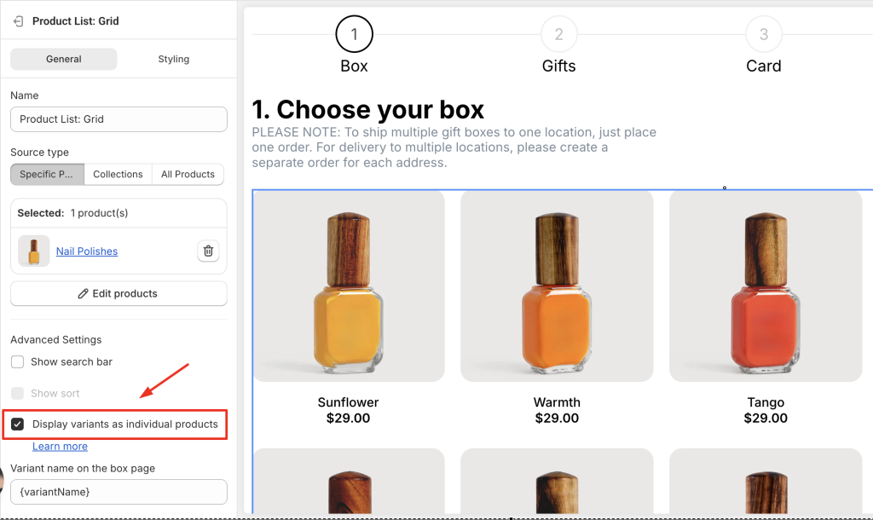873x520 pixels.
Task: Click the Sunflower product name
Action: click(x=348, y=402)
